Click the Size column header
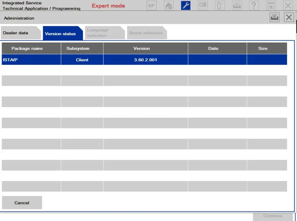This screenshot has height=221, width=297. [x=267, y=49]
